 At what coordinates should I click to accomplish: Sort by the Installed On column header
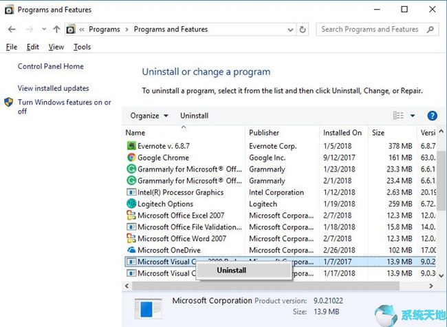point(342,132)
